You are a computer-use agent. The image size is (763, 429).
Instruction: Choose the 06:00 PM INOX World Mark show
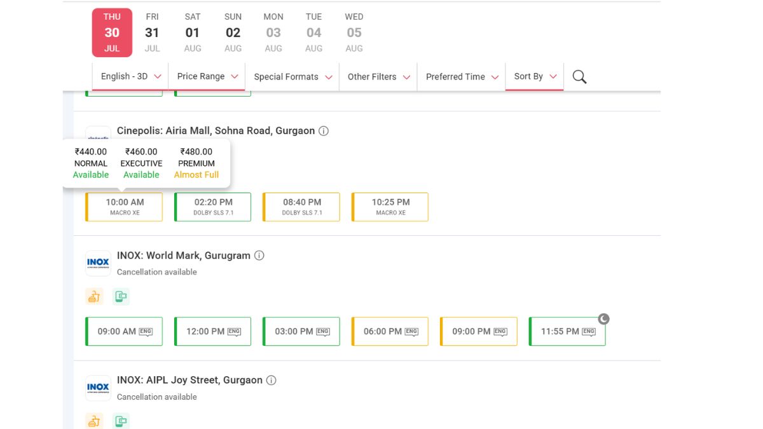point(390,332)
